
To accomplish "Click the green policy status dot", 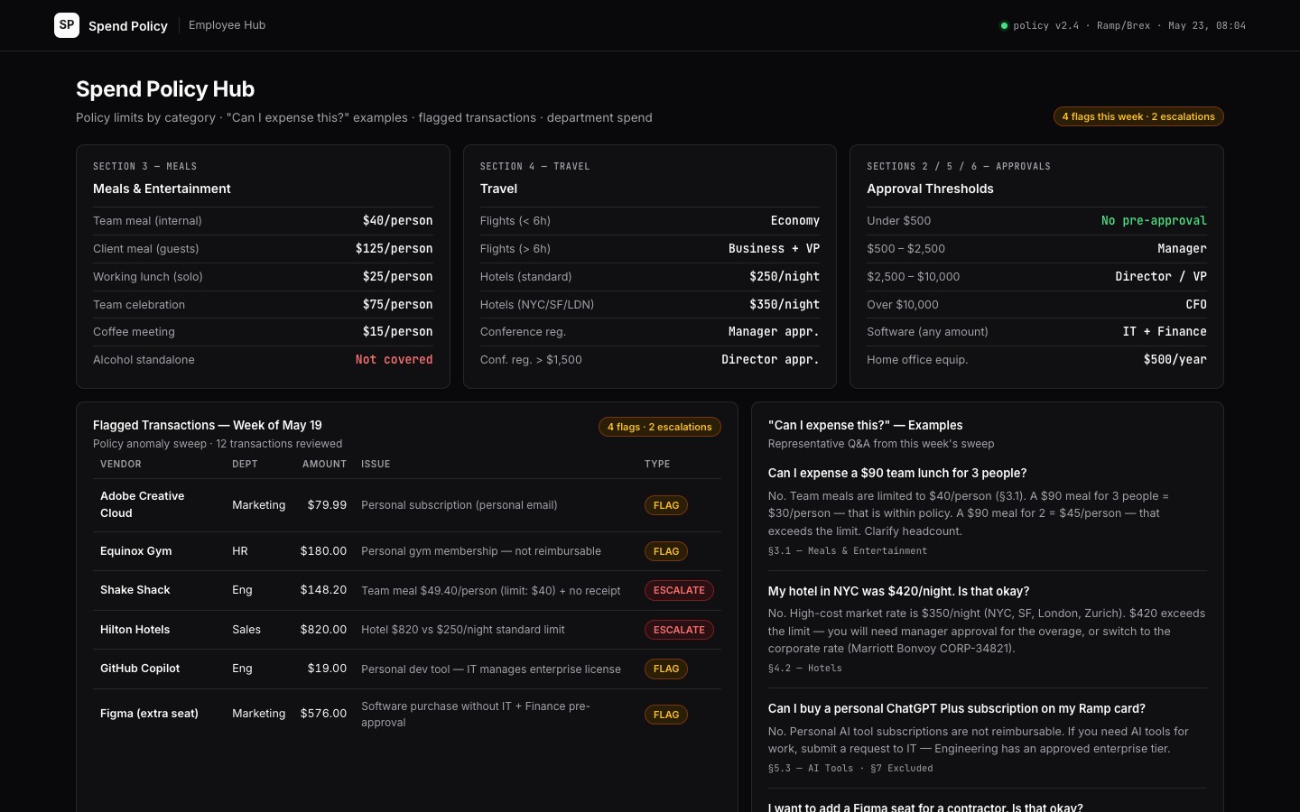I will point(1004,25).
